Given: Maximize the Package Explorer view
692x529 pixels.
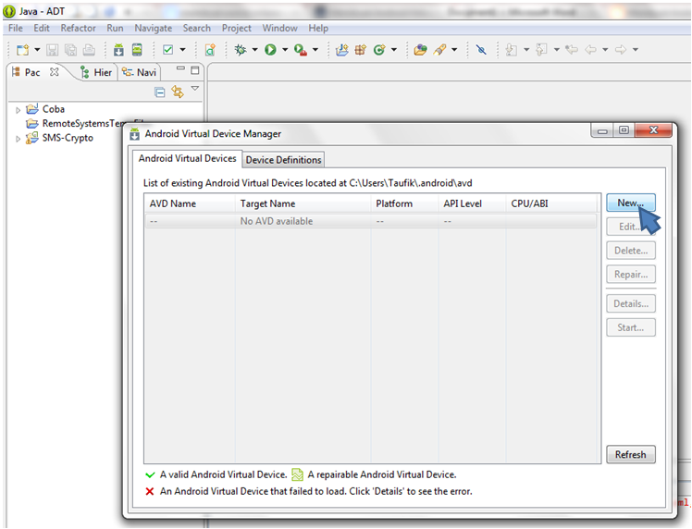Looking at the screenshot, I should pos(194,70).
